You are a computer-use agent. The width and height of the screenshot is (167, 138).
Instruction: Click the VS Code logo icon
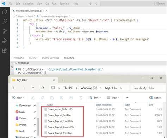tap(4, 4)
